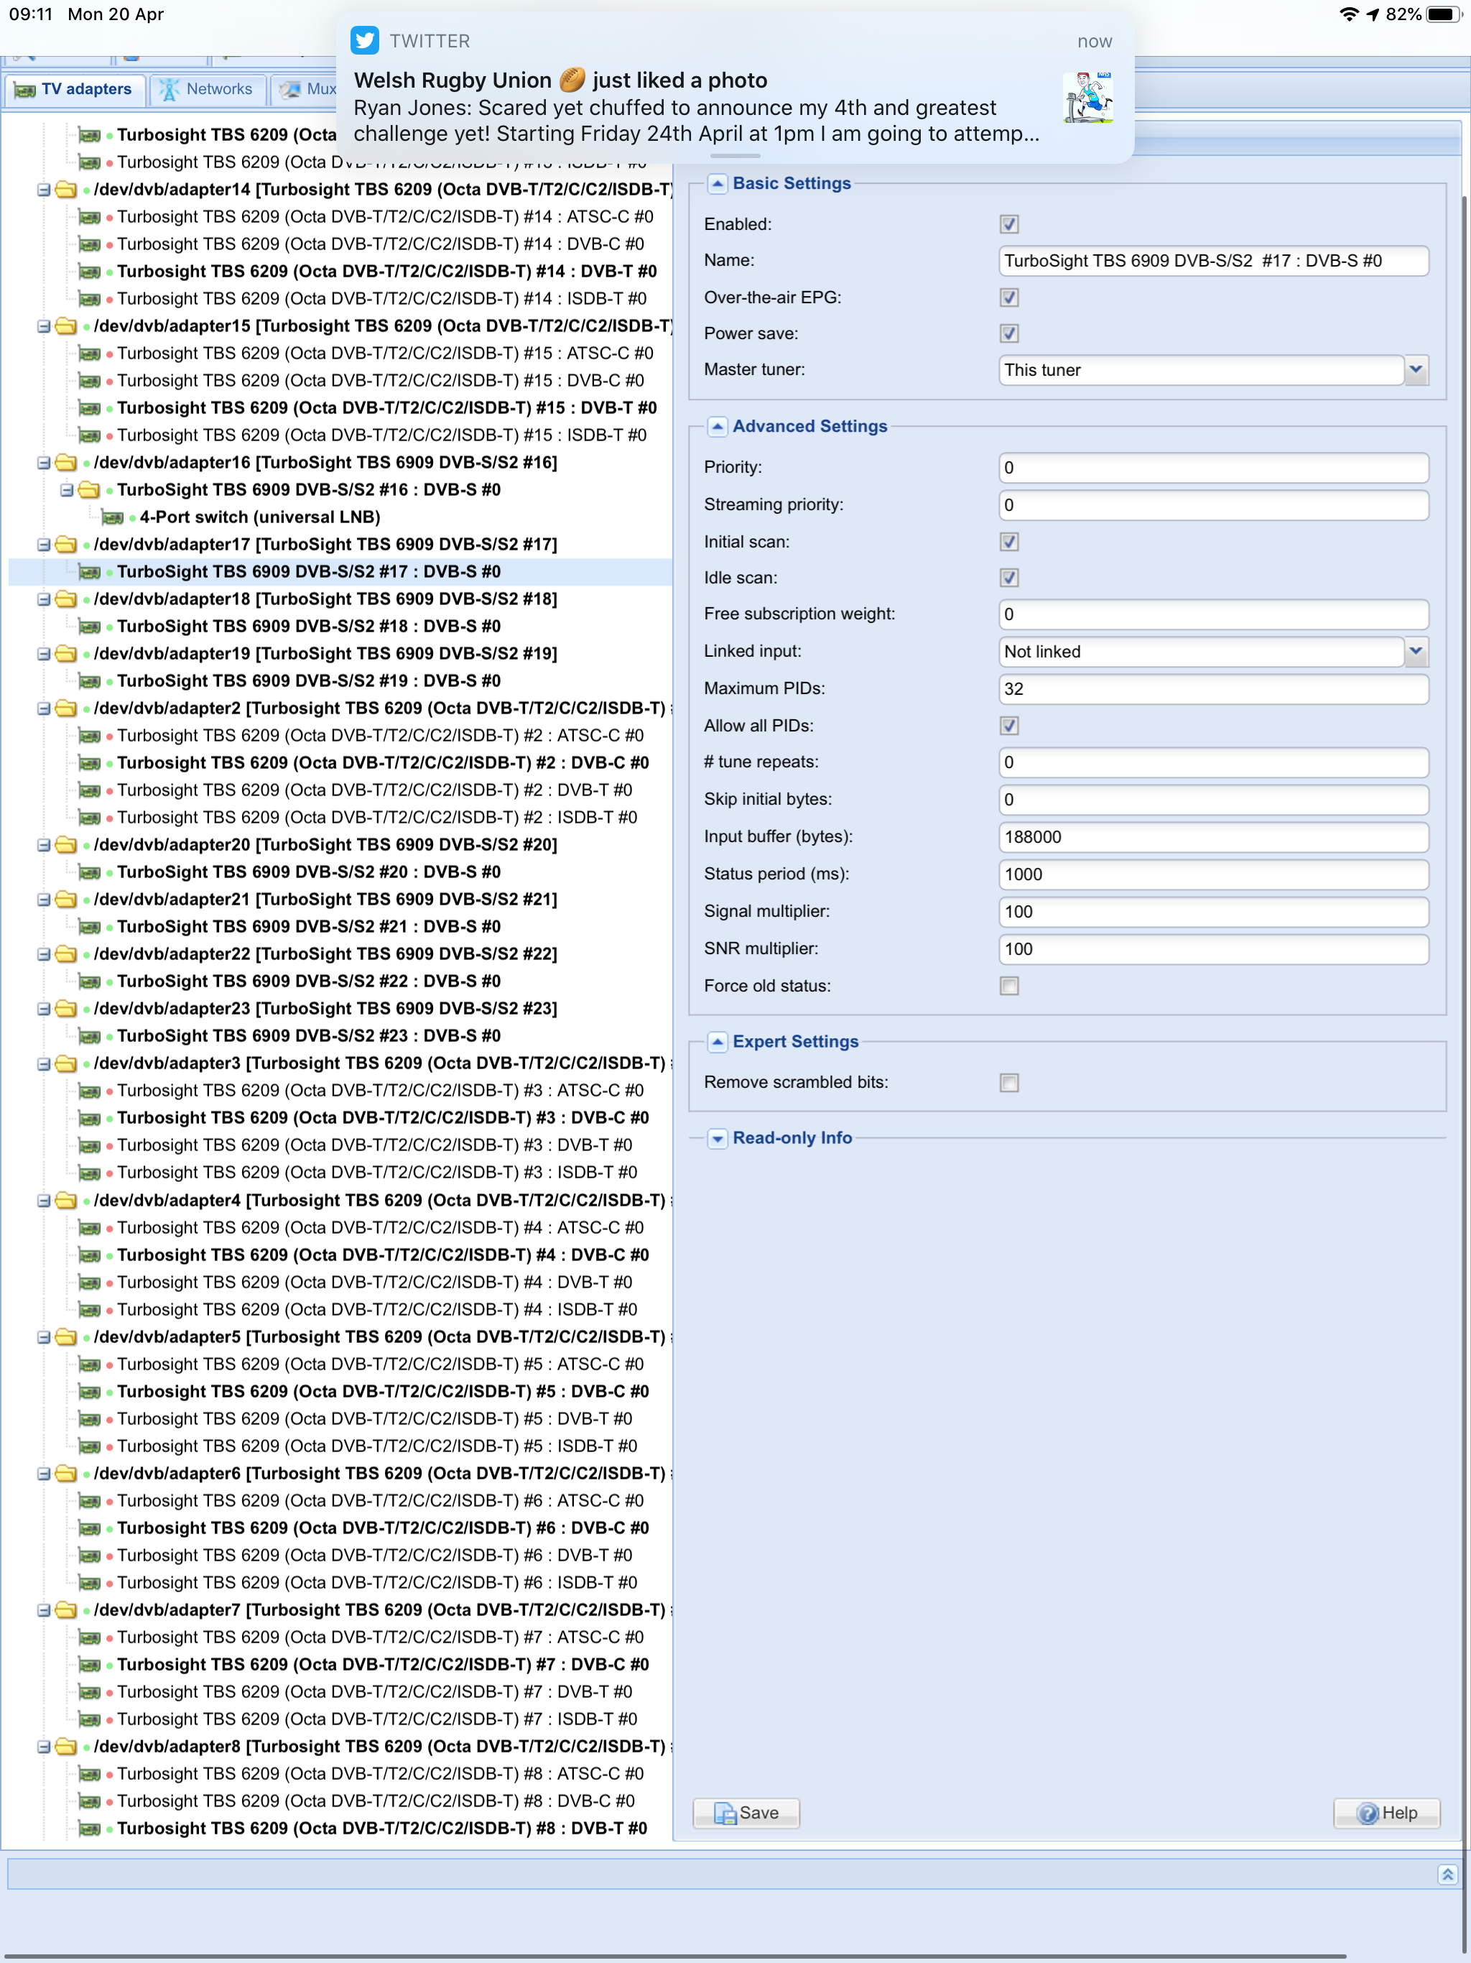Enable Remove scrambled bits checkbox
Screen dimensions: 1471x1963
pos(1008,1083)
